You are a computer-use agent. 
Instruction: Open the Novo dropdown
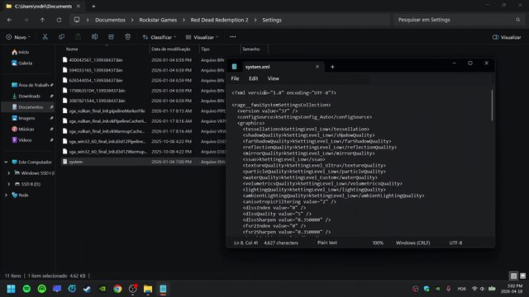pyautogui.click(x=18, y=37)
